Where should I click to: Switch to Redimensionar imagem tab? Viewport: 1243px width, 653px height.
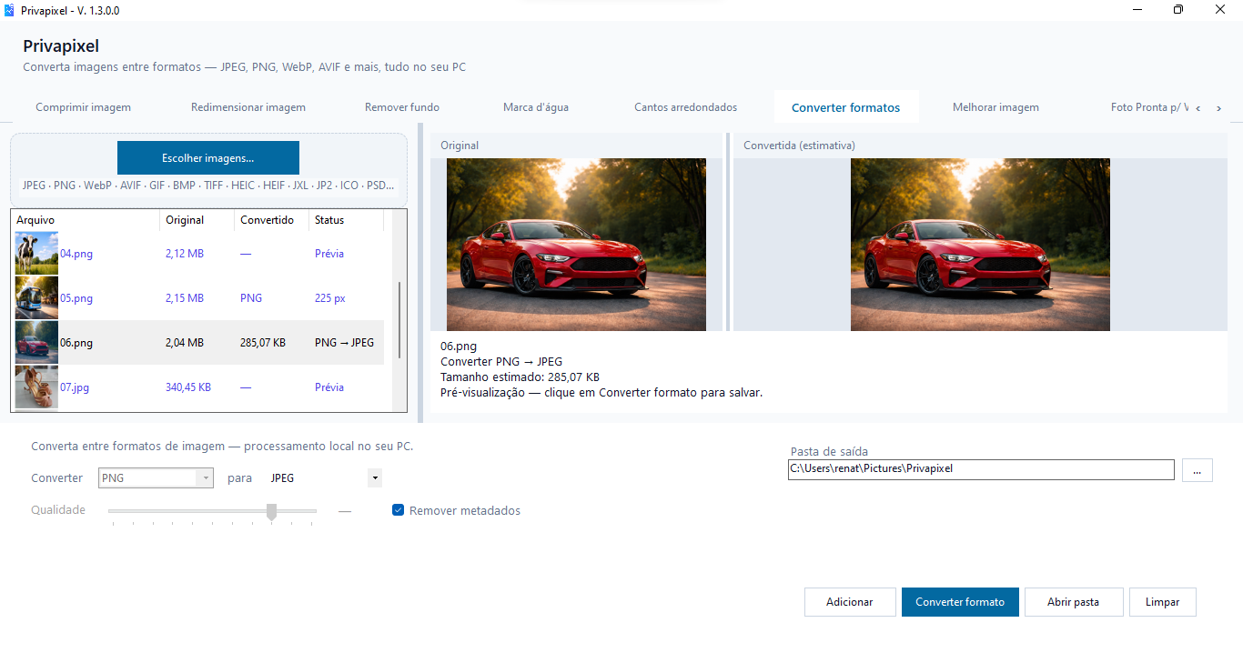pos(248,107)
